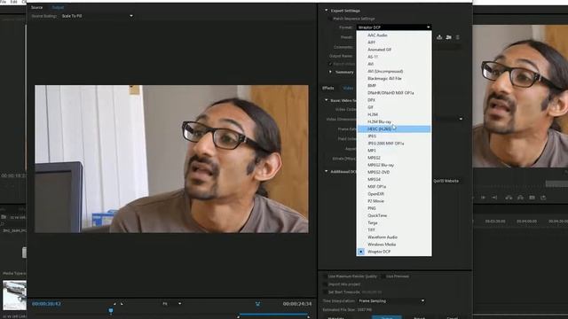
Task: Collapse the Additional DCP settings section
Action: click(326, 171)
